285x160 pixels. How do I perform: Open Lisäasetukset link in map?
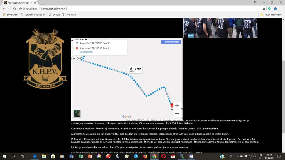click(86, 52)
